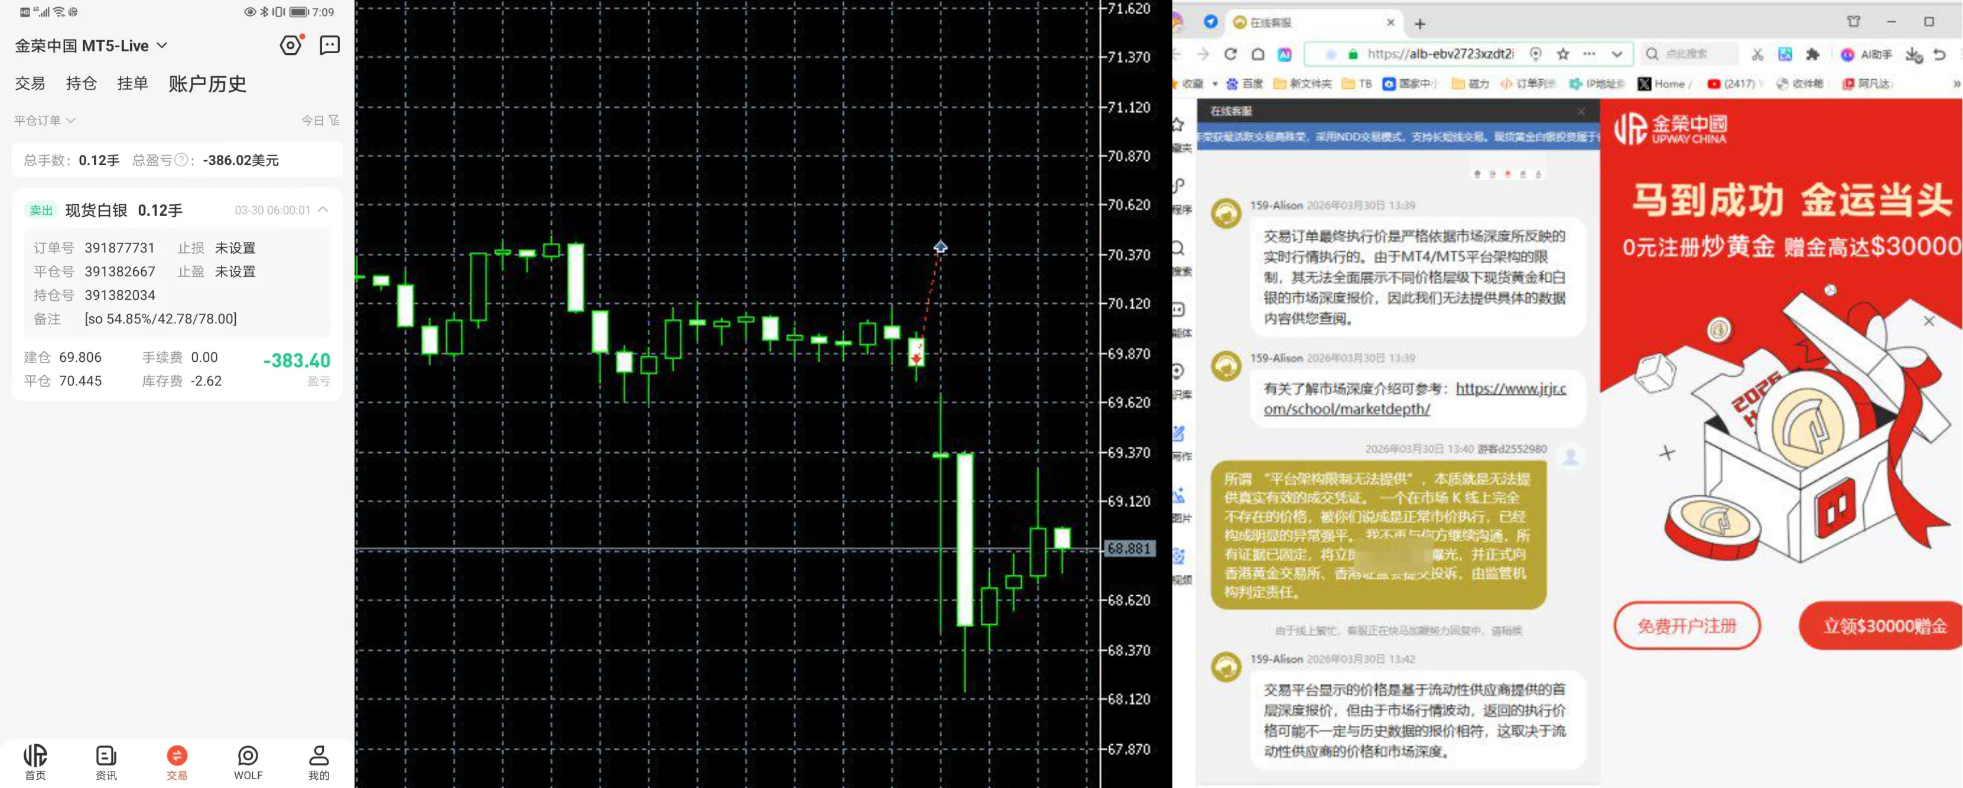Switch to the 交易 tab
The height and width of the screenshot is (788, 1963).
tap(31, 83)
